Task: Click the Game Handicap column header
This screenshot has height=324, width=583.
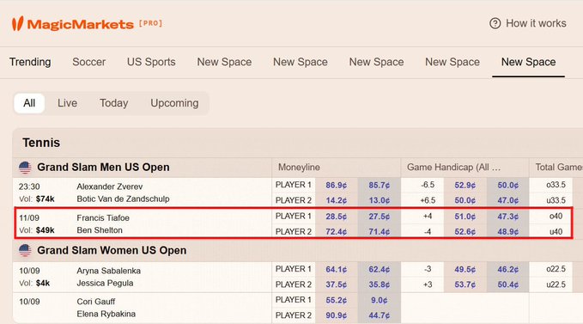Action: [x=453, y=168]
